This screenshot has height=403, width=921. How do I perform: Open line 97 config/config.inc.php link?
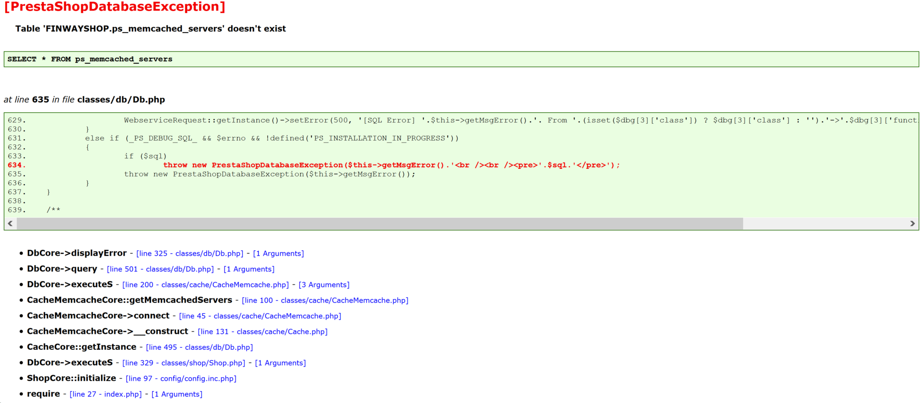pos(181,379)
